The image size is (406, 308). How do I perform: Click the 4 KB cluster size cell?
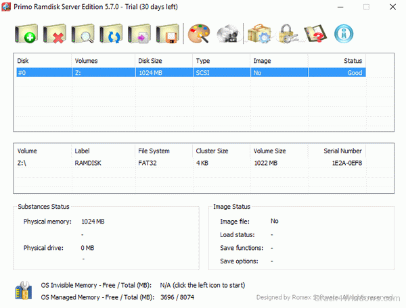[202, 163]
